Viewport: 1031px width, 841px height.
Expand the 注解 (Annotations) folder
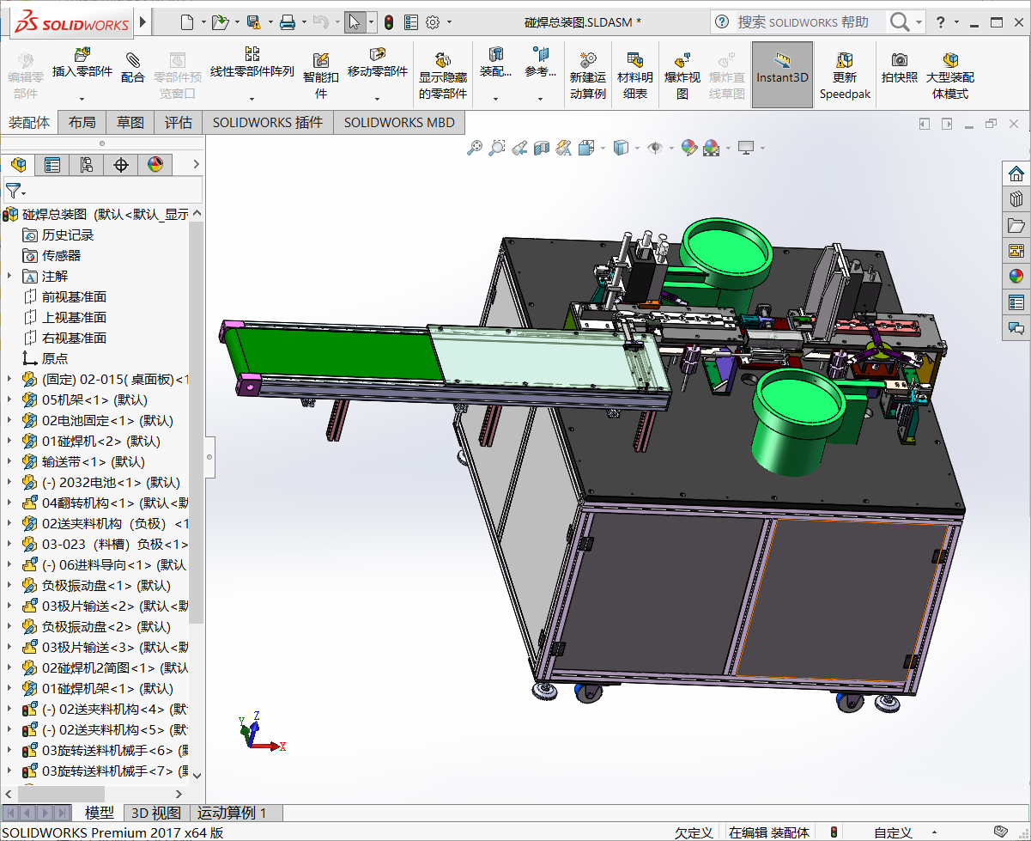tap(9, 277)
